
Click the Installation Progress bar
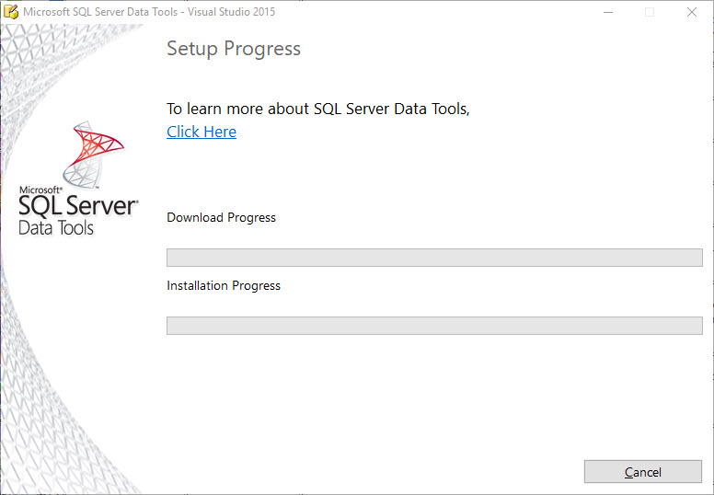433,326
